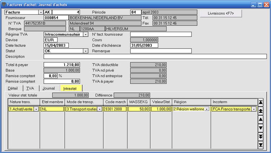Image resolution: width=271 pixels, height=153 pixels.
Task: Click city field HILVERSUM
Action: 135,29
